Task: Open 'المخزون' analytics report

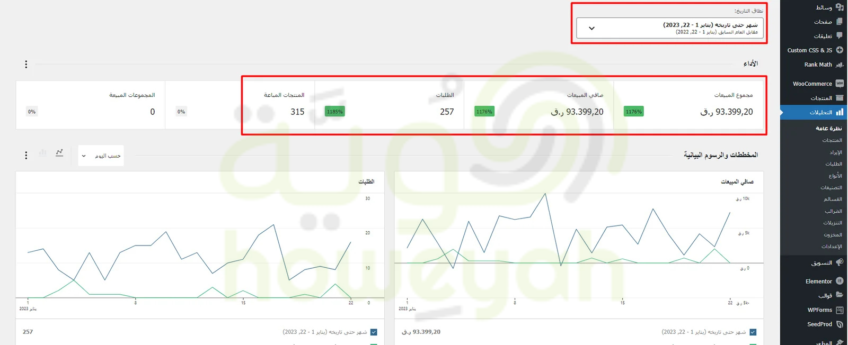Action: click(x=833, y=234)
